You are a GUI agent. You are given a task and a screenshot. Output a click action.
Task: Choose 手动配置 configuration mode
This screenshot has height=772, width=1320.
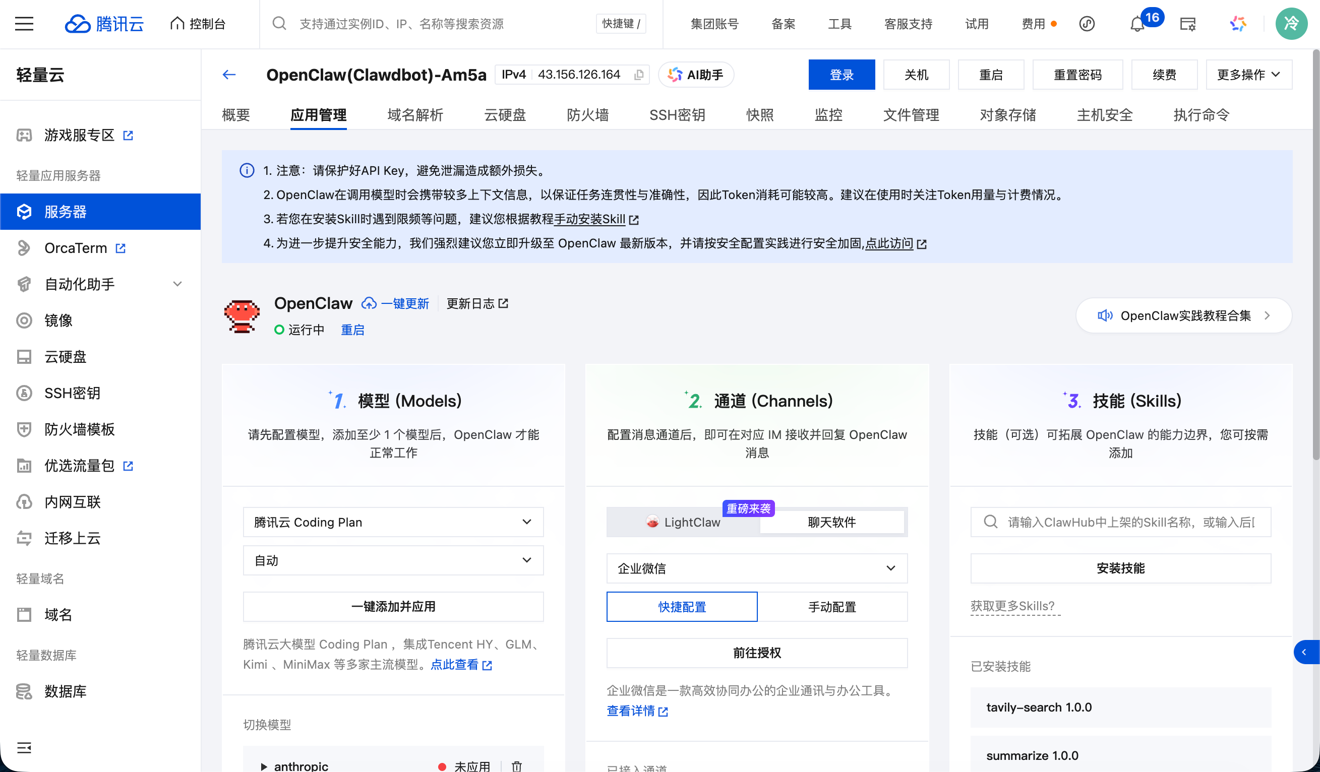coord(832,607)
